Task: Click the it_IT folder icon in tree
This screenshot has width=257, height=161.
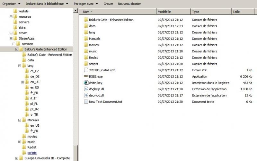Action: tap(27, 98)
